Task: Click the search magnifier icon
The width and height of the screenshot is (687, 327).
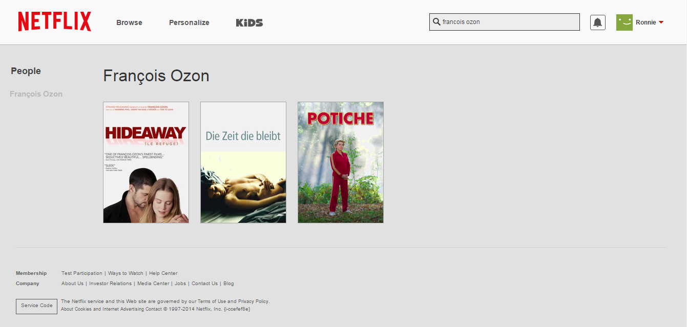Action: tap(436, 22)
